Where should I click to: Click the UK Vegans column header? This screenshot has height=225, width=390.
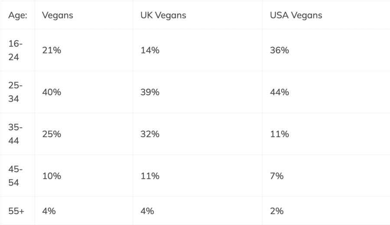(x=163, y=15)
